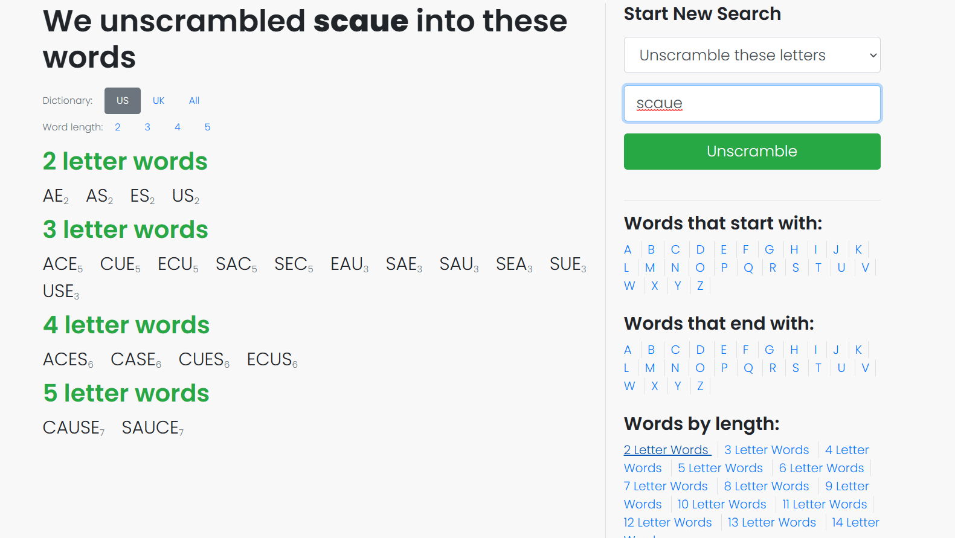Screen dimensions: 955x538
Task: Open the word ACES
Action: [65, 359]
